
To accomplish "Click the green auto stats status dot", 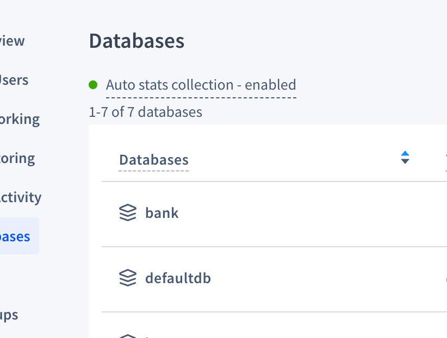I will [x=94, y=85].
